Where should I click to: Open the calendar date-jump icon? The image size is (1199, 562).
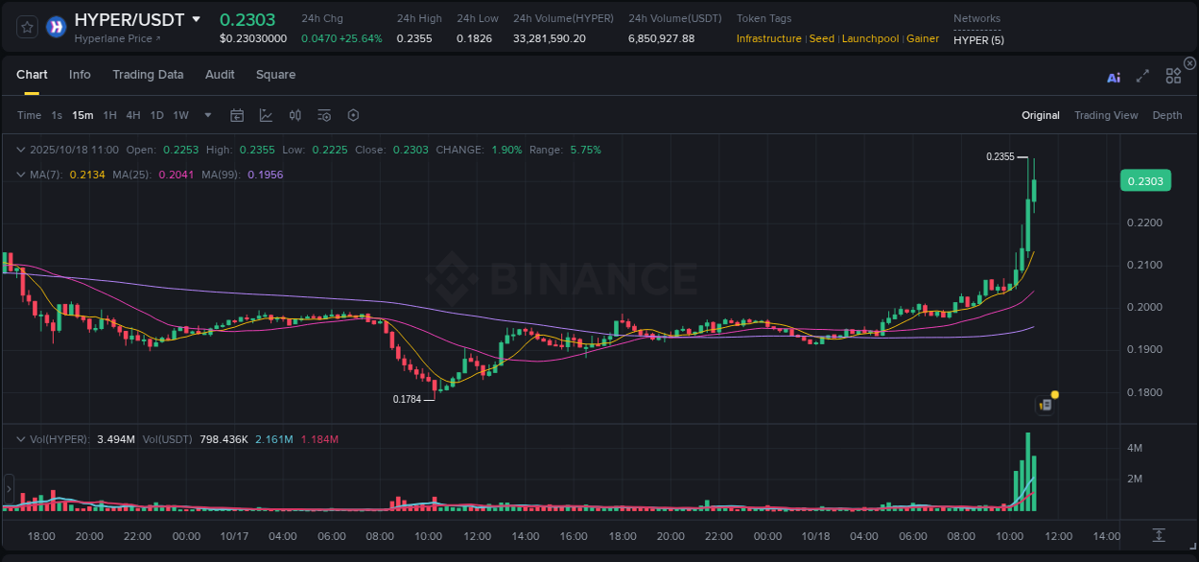pos(237,115)
